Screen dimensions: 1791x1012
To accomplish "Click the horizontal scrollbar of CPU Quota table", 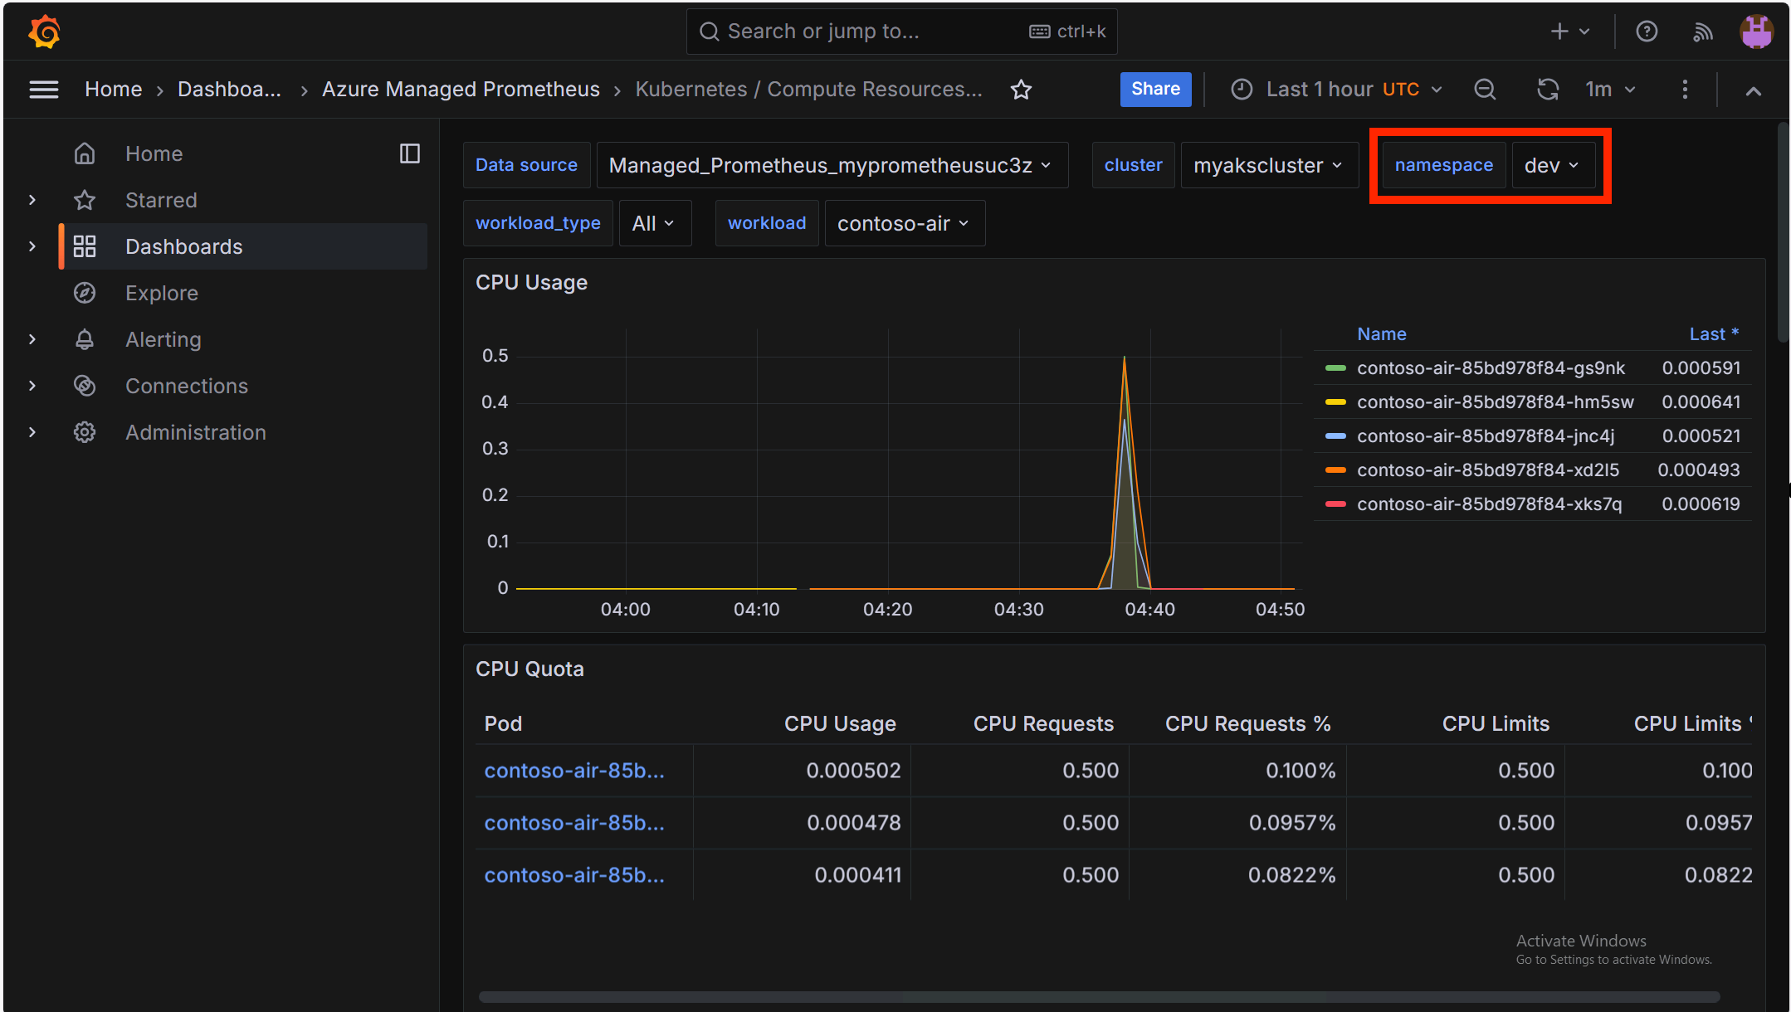I will (x=1099, y=996).
